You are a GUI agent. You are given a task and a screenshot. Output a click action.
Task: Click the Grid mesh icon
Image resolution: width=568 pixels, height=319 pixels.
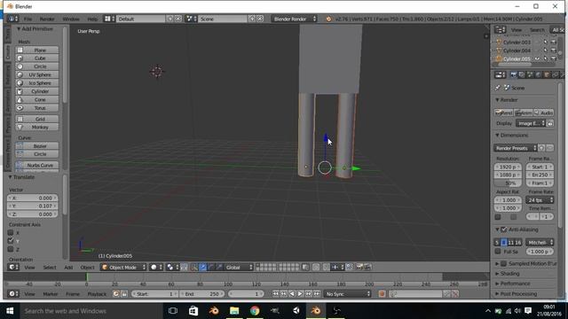coord(20,119)
